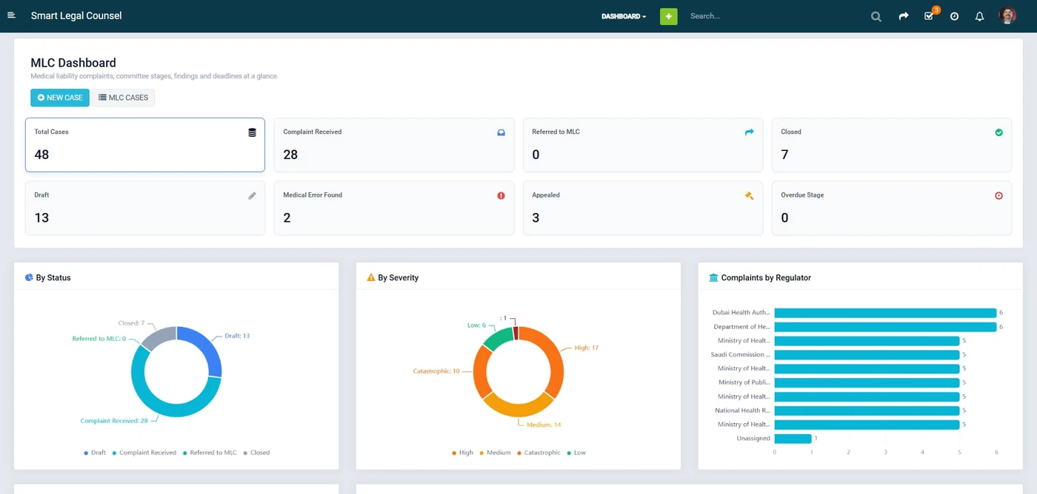Click the Unassigned regulator bar
Screen dimensions: 1037x494
(793, 439)
